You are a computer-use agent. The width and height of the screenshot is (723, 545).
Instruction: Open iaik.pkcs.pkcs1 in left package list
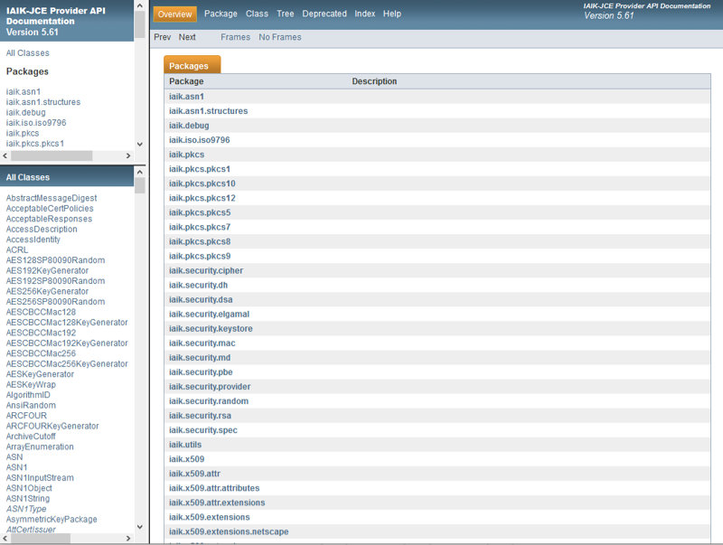tap(35, 144)
